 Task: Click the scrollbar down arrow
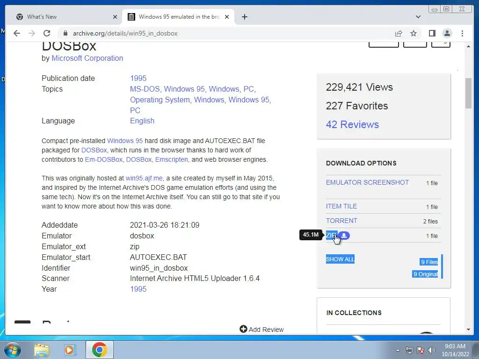click(x=468, y=330)
